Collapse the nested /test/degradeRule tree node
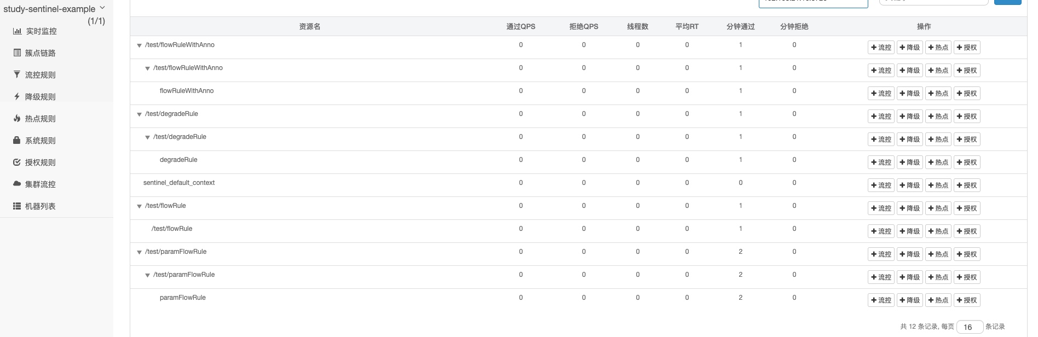This screenshot has height=337, width=1038. (147, 137)
